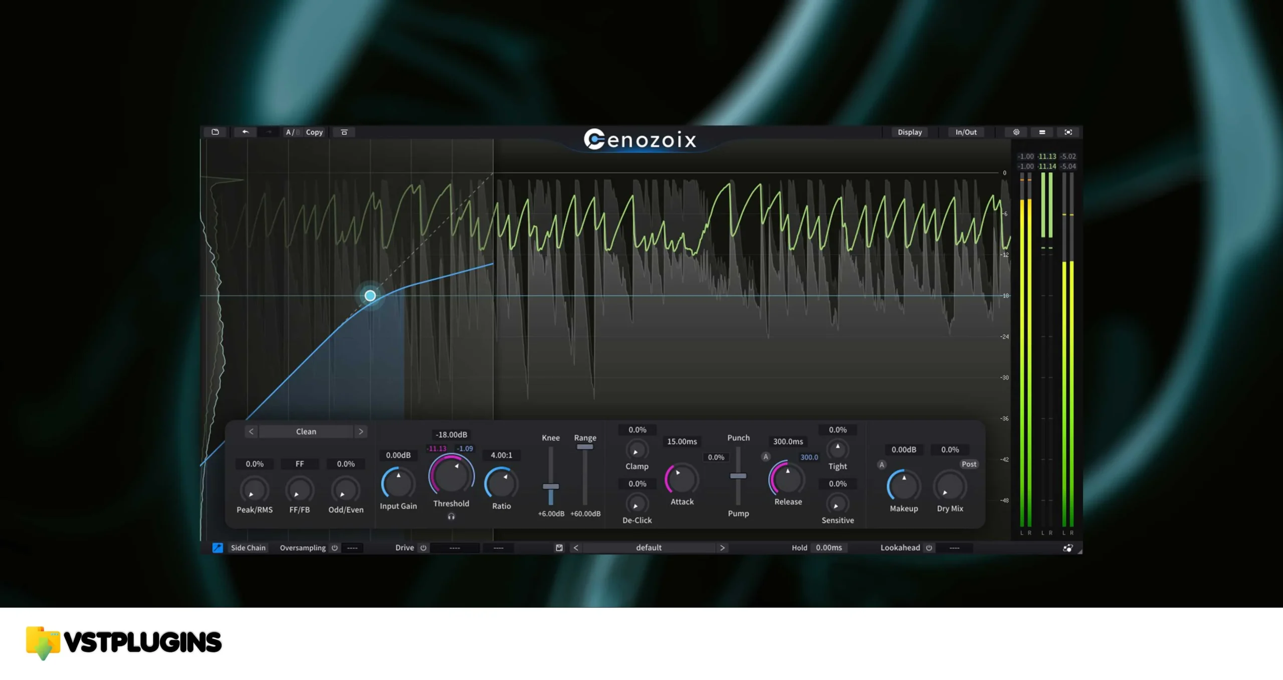
Task: Click the Sensitive knob
Action: 837,504
